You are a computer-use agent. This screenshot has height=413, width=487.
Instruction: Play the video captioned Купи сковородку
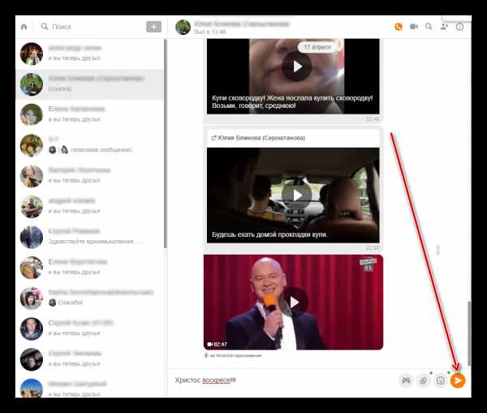coord(297,67)
